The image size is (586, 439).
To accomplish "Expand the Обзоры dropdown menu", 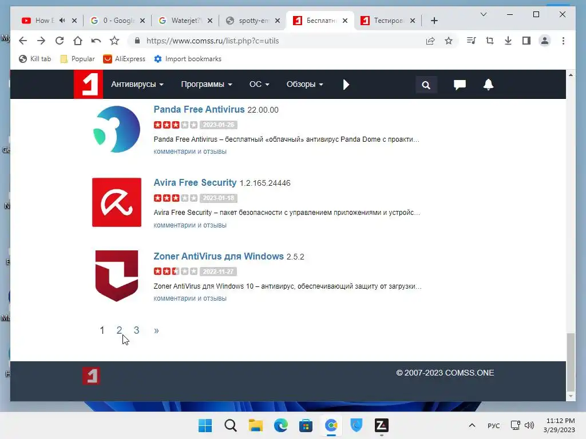I will pyautogui.click(x=304, y=84).
